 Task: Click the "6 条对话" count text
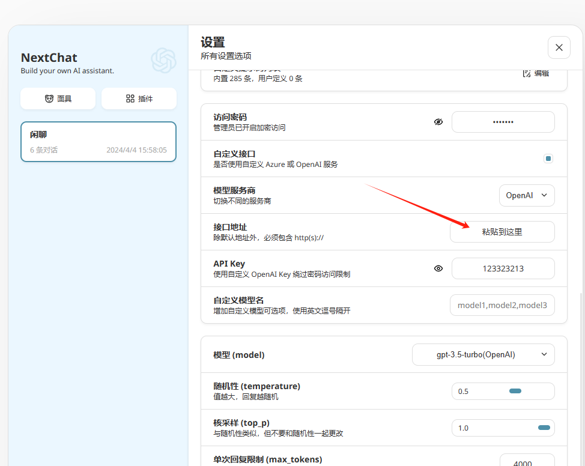(44, 150)
